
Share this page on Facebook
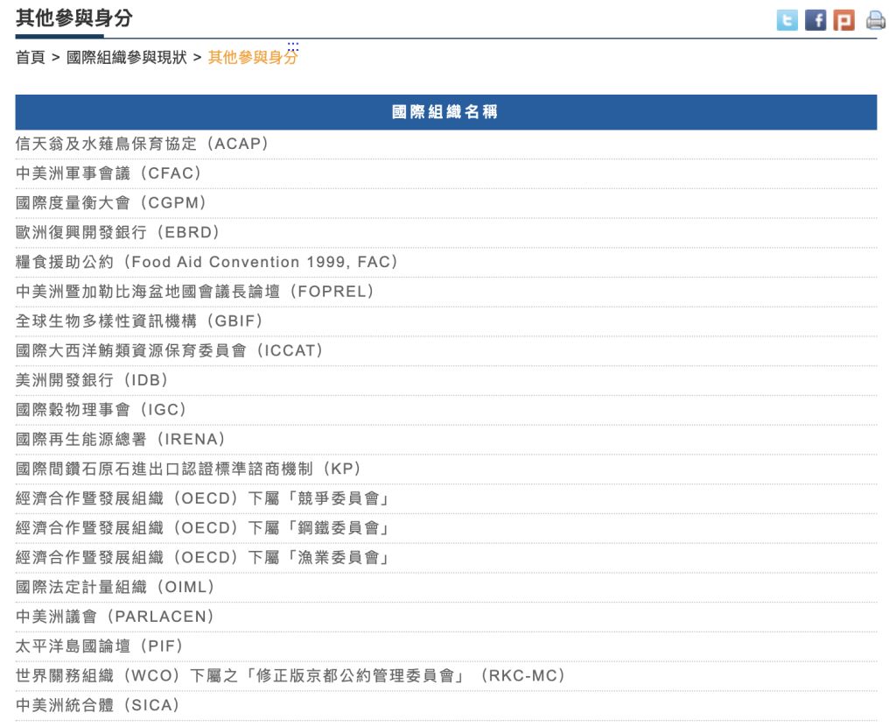[815, 20]
